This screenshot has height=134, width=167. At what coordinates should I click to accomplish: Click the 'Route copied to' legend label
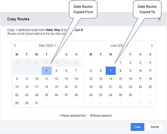pyautogui.click(x=102, y=116)
